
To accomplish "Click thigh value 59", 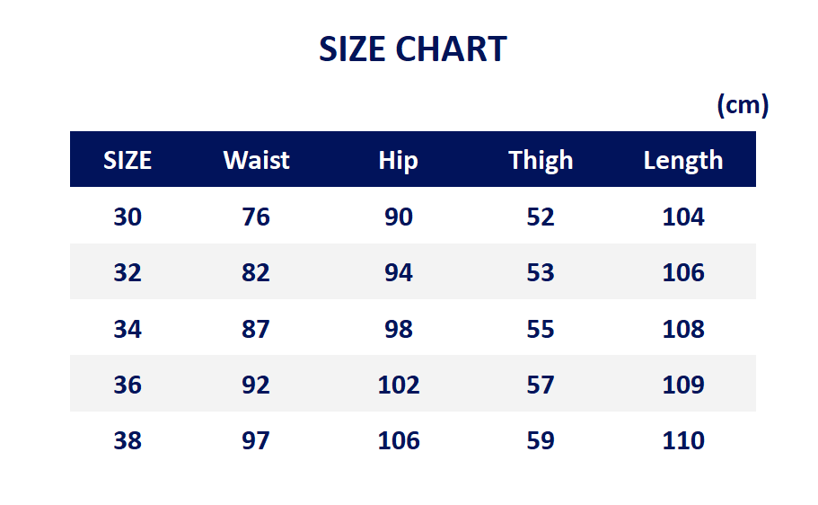I will [x=541, y=440].
